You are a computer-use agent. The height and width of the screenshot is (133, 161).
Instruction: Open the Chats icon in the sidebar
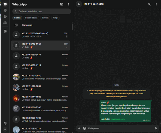(5, 4)
